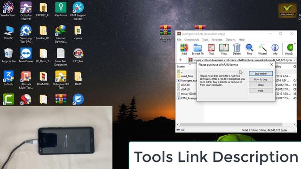Click the Info toolbar icon in WinRAR
Screen dimensions: 301x169
point(275,49)
